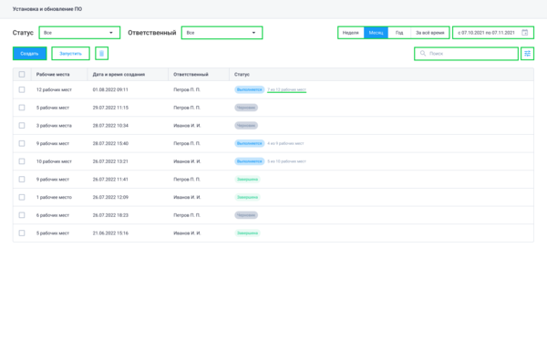The image size is (547, 352).
Task: Open the 7 из 12 рабочих мест link
Action: pos(287,89)
